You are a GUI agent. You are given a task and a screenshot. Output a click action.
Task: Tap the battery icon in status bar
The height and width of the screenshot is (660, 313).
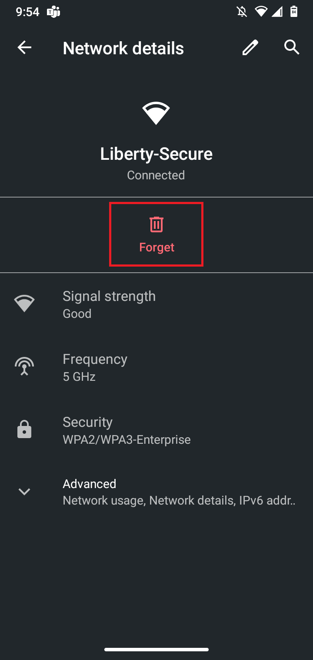[294, 12]
